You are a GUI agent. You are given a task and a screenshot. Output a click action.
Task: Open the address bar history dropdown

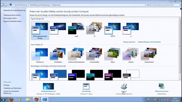[x=146, y=5]
